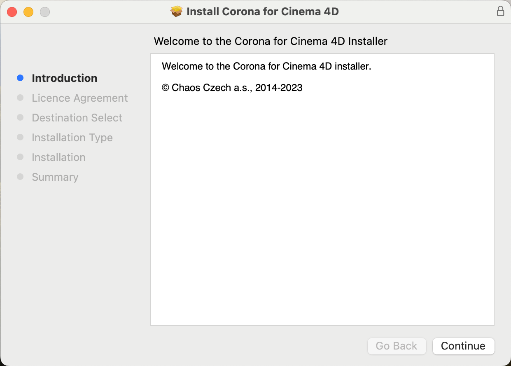Select Destination Select in the sidebar
511x366 pixels.
(x=77, y=117)
